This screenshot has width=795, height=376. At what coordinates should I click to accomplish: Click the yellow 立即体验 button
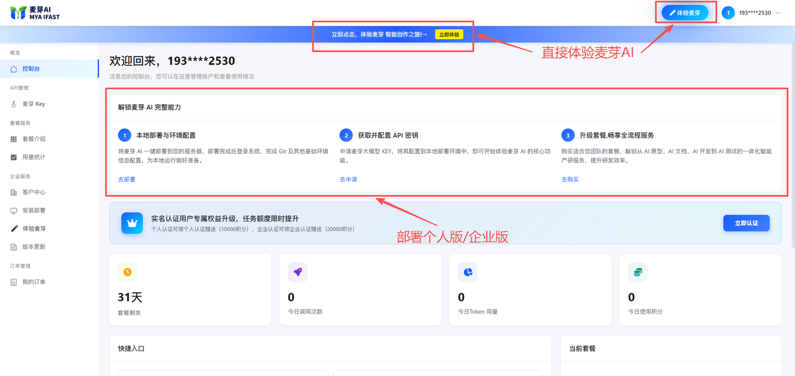tap(448, 35)
